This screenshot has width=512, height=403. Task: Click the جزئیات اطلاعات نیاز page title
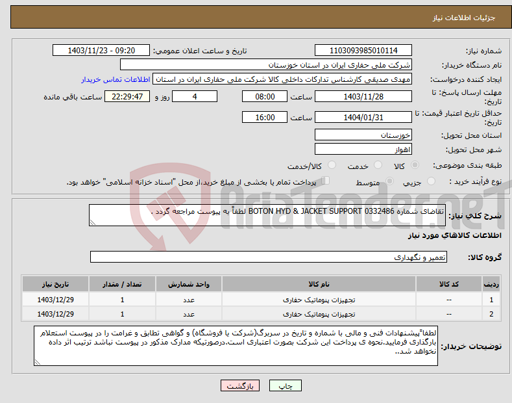tap(464, 18)
